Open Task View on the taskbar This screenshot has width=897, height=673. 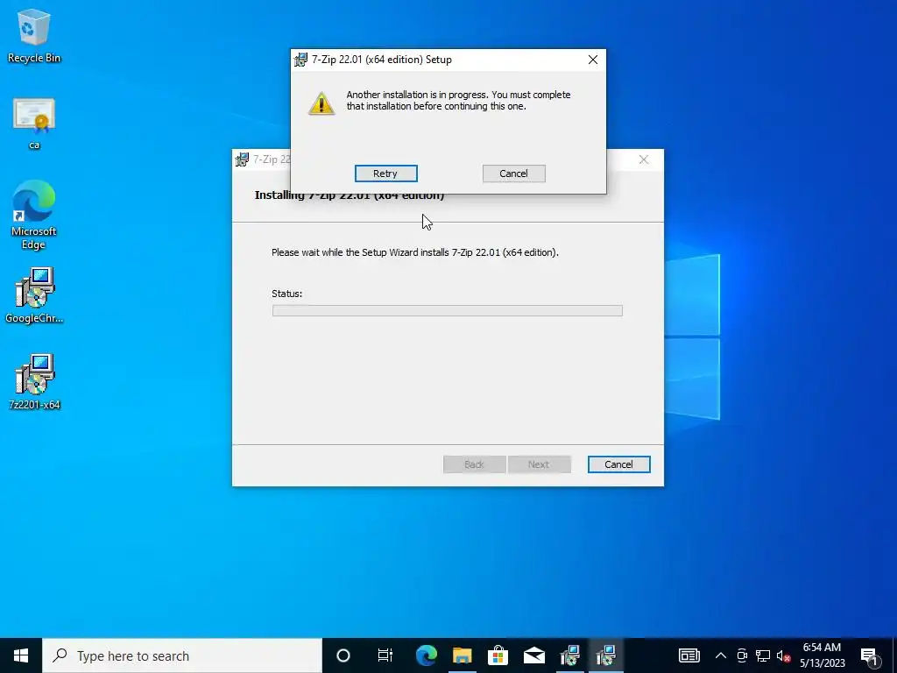[x=385, y=655]
